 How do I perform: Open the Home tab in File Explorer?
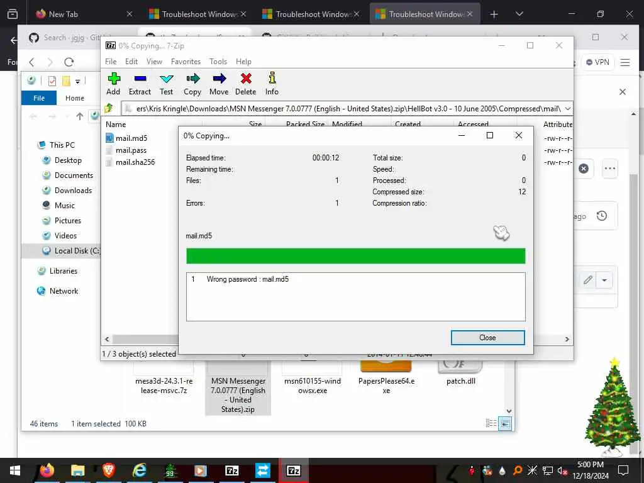click(75, 98)
